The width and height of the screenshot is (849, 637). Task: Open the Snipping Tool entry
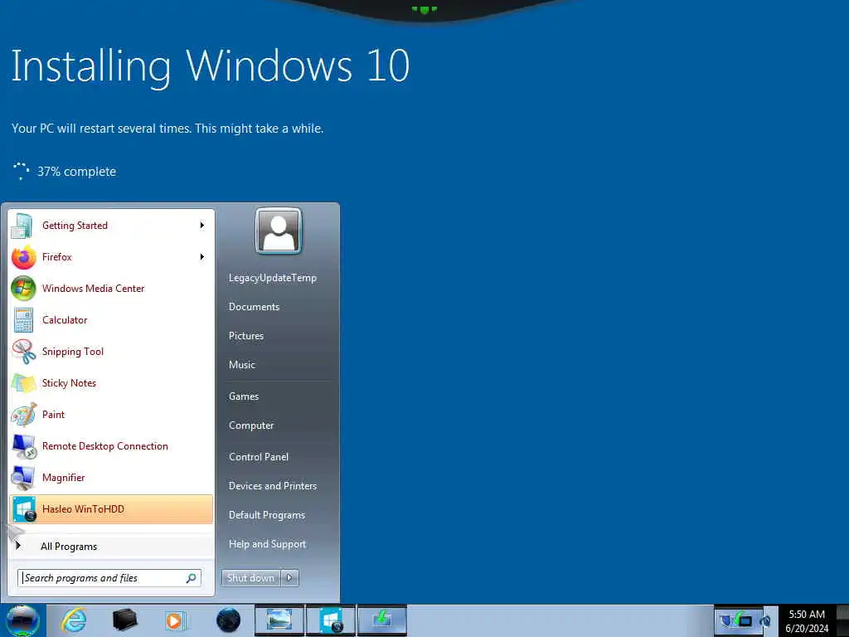coord(111,351)
